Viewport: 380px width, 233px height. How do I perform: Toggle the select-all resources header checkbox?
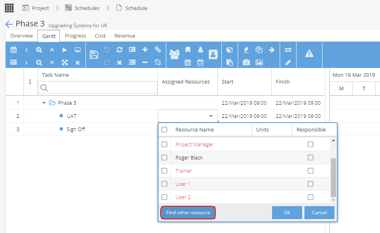point(164,129)
